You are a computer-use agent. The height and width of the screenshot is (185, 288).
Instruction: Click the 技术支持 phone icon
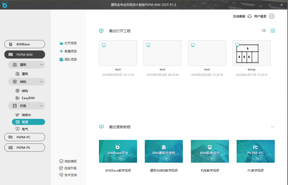[61, 175]
